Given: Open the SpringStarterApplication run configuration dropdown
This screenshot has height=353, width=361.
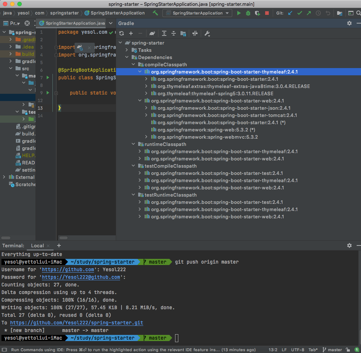Looking at the screenshot, I should click(x=198, y=13).
